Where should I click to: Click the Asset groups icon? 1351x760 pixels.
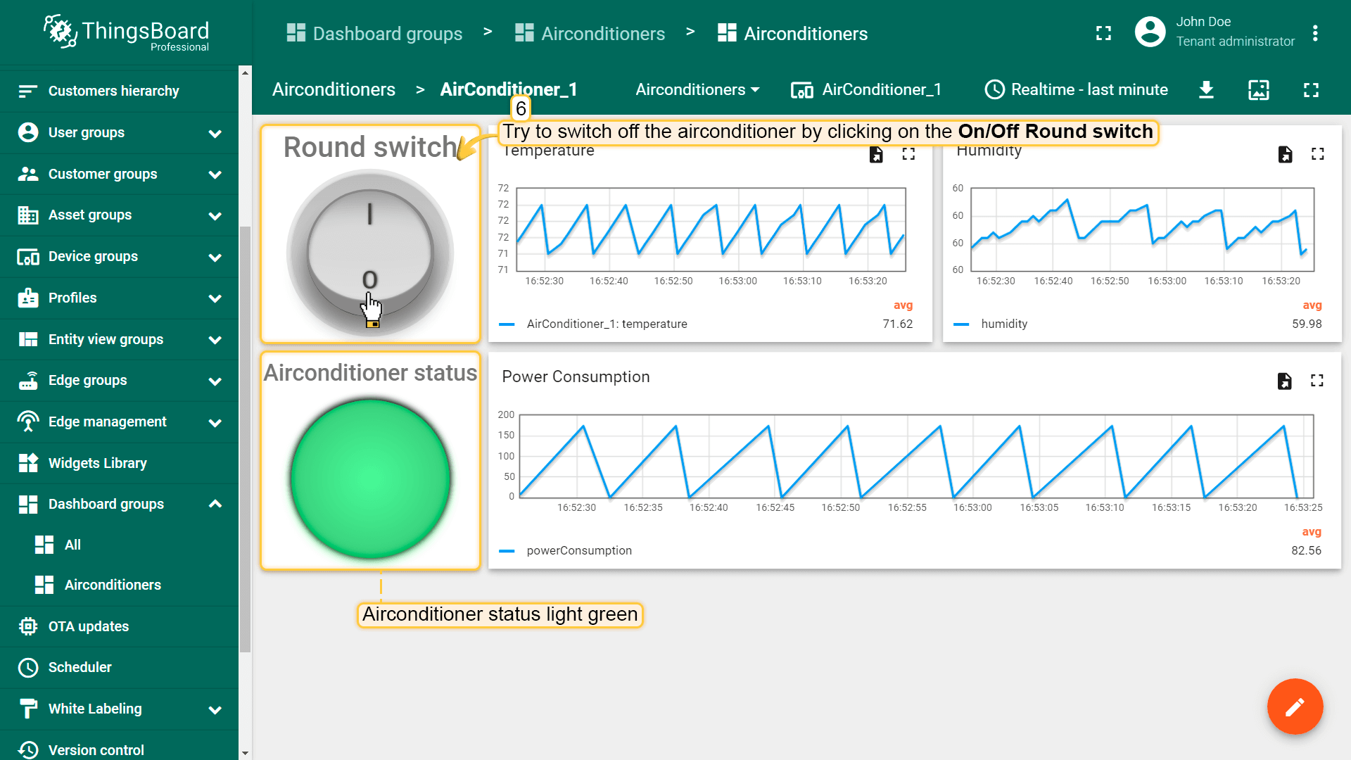pyautogui.click(x=28, y=215)
